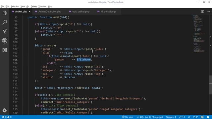Click 'kategori' key on line 108

click(x=49, y=70)
